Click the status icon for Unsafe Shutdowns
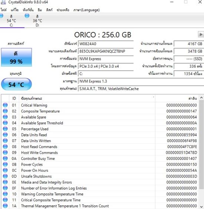 click(5, 176)
